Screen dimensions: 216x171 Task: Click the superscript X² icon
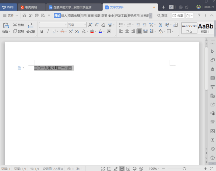[x=71, y=31]
